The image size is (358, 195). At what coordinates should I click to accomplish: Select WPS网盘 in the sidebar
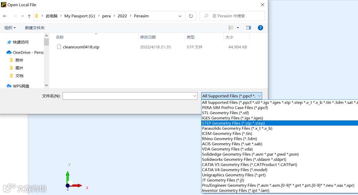[18, 86]
